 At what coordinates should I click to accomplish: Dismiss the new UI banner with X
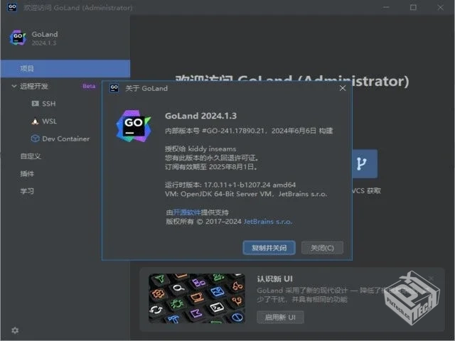(432, 278)
